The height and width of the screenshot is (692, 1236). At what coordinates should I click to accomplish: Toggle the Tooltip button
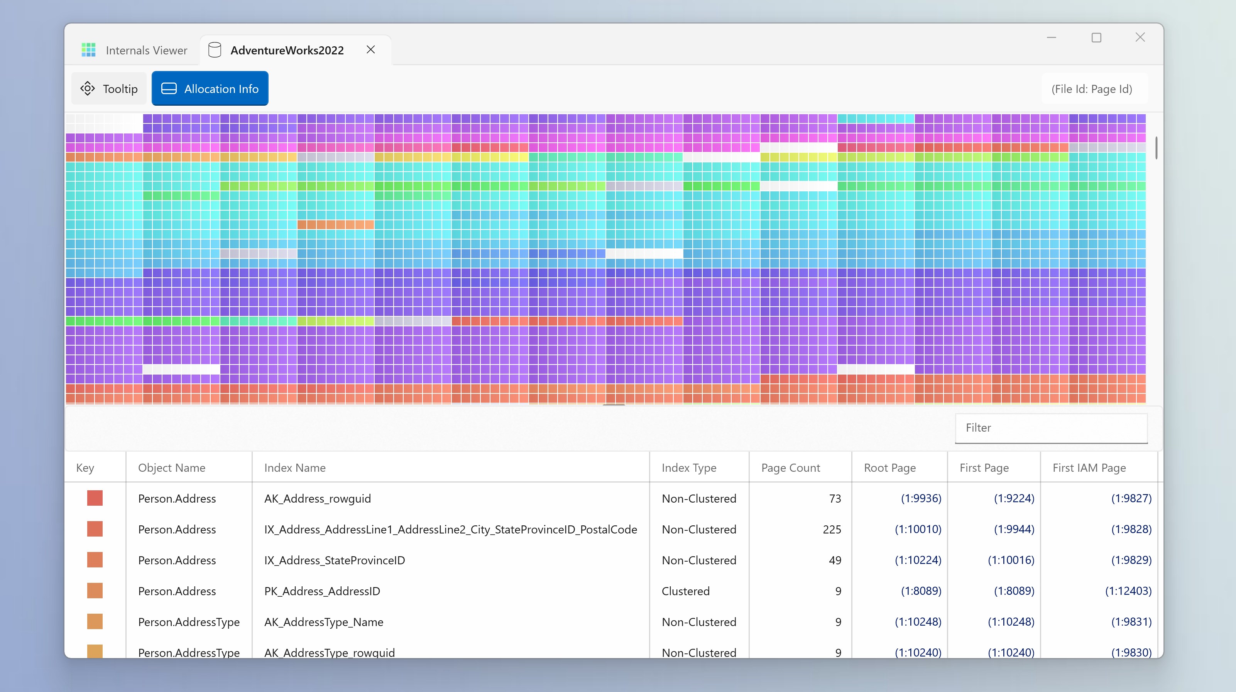(x=109, y=89)
